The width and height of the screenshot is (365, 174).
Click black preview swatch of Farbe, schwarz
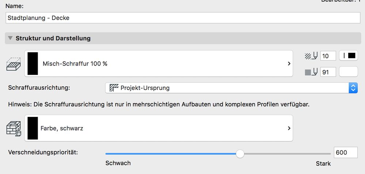coord(33,128)
